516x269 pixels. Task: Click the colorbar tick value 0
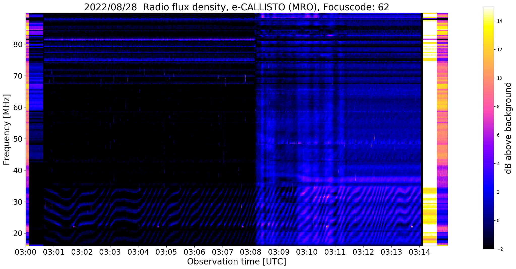pyautogui.click(x=498, y=221)
